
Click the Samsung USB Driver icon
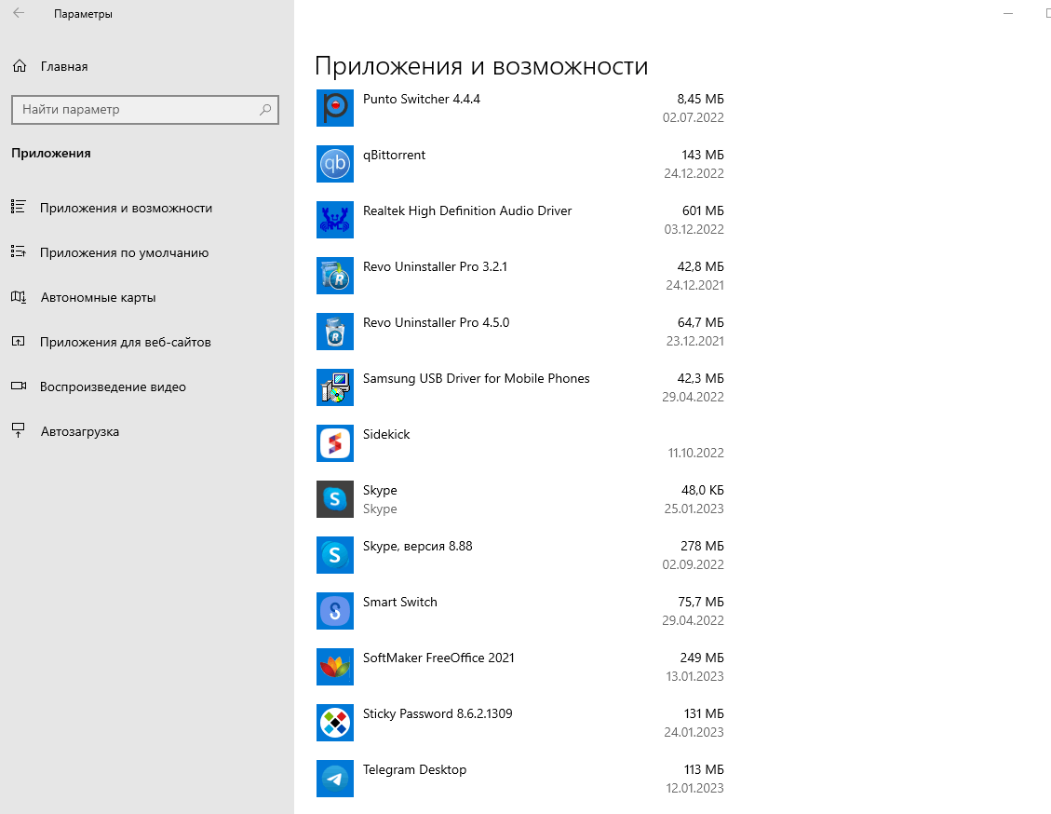[334, 387]
